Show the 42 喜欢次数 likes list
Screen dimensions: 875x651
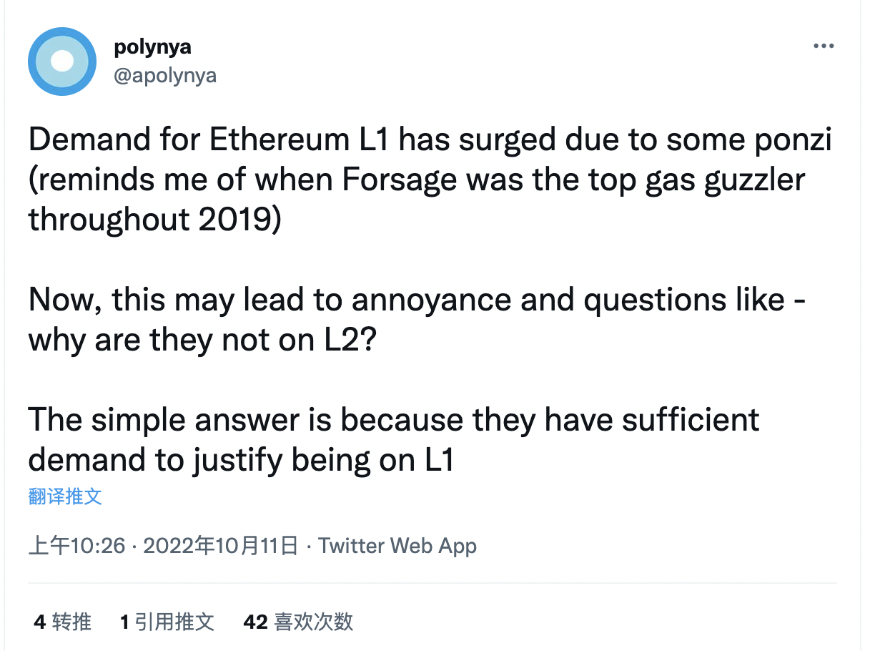click(298, 622)
